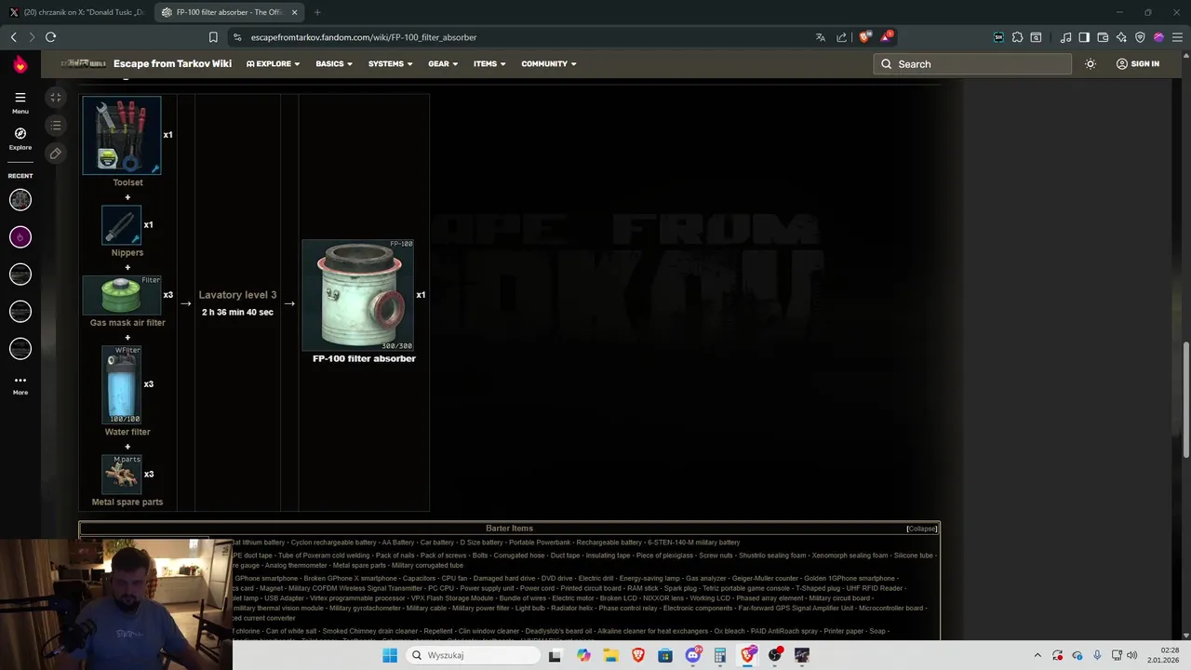Click the translate page icon

tap(820, 37)
